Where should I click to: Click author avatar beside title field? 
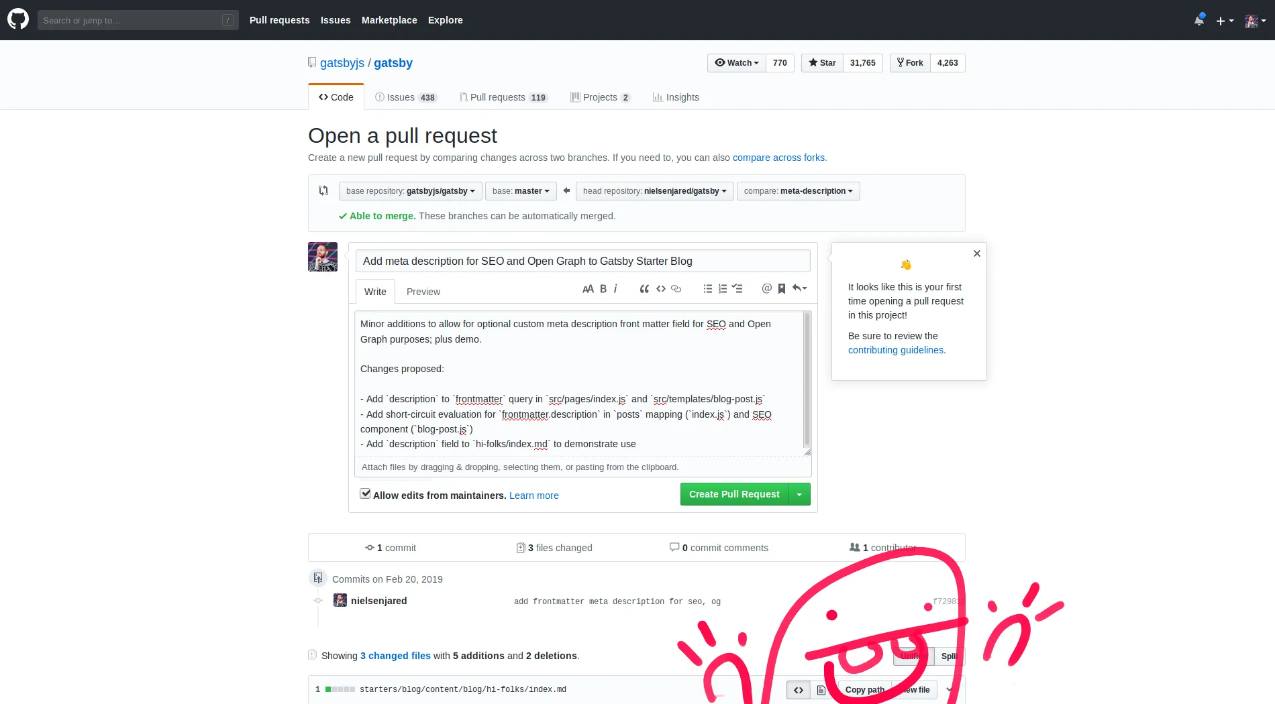tap(323, 257)
